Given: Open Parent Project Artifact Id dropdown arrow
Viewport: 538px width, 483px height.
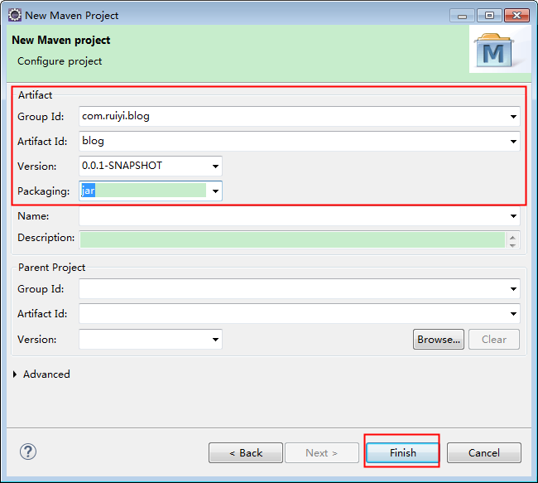Looking at the screenshot, I should (x=513, y=314).
